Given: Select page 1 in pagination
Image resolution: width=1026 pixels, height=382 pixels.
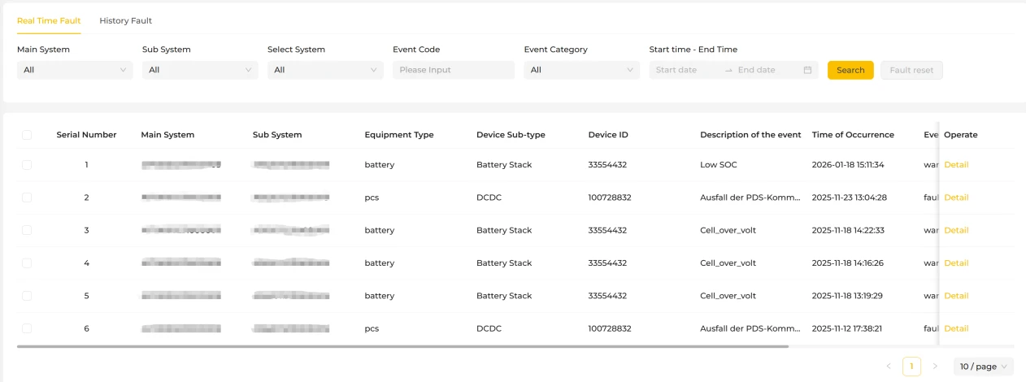Looking at the screenshot, I should (x=912, y=367).
